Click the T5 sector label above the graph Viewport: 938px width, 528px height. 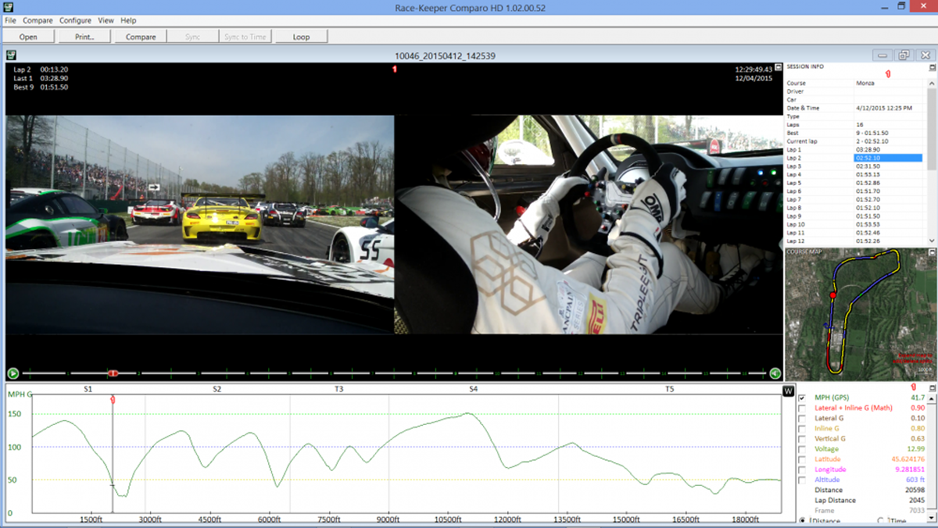point(669,389)
